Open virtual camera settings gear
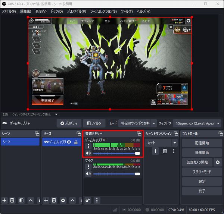 coord(218,162)
